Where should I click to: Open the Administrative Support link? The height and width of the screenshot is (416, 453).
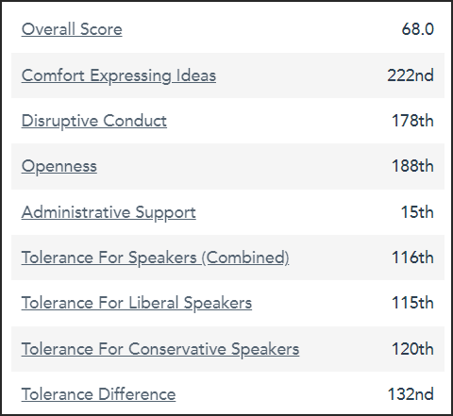(x=109, y=212)
